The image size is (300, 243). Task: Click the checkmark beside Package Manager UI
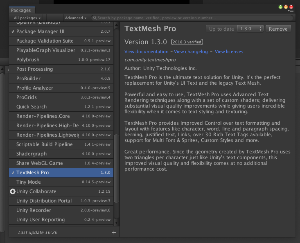coord(13,32)
